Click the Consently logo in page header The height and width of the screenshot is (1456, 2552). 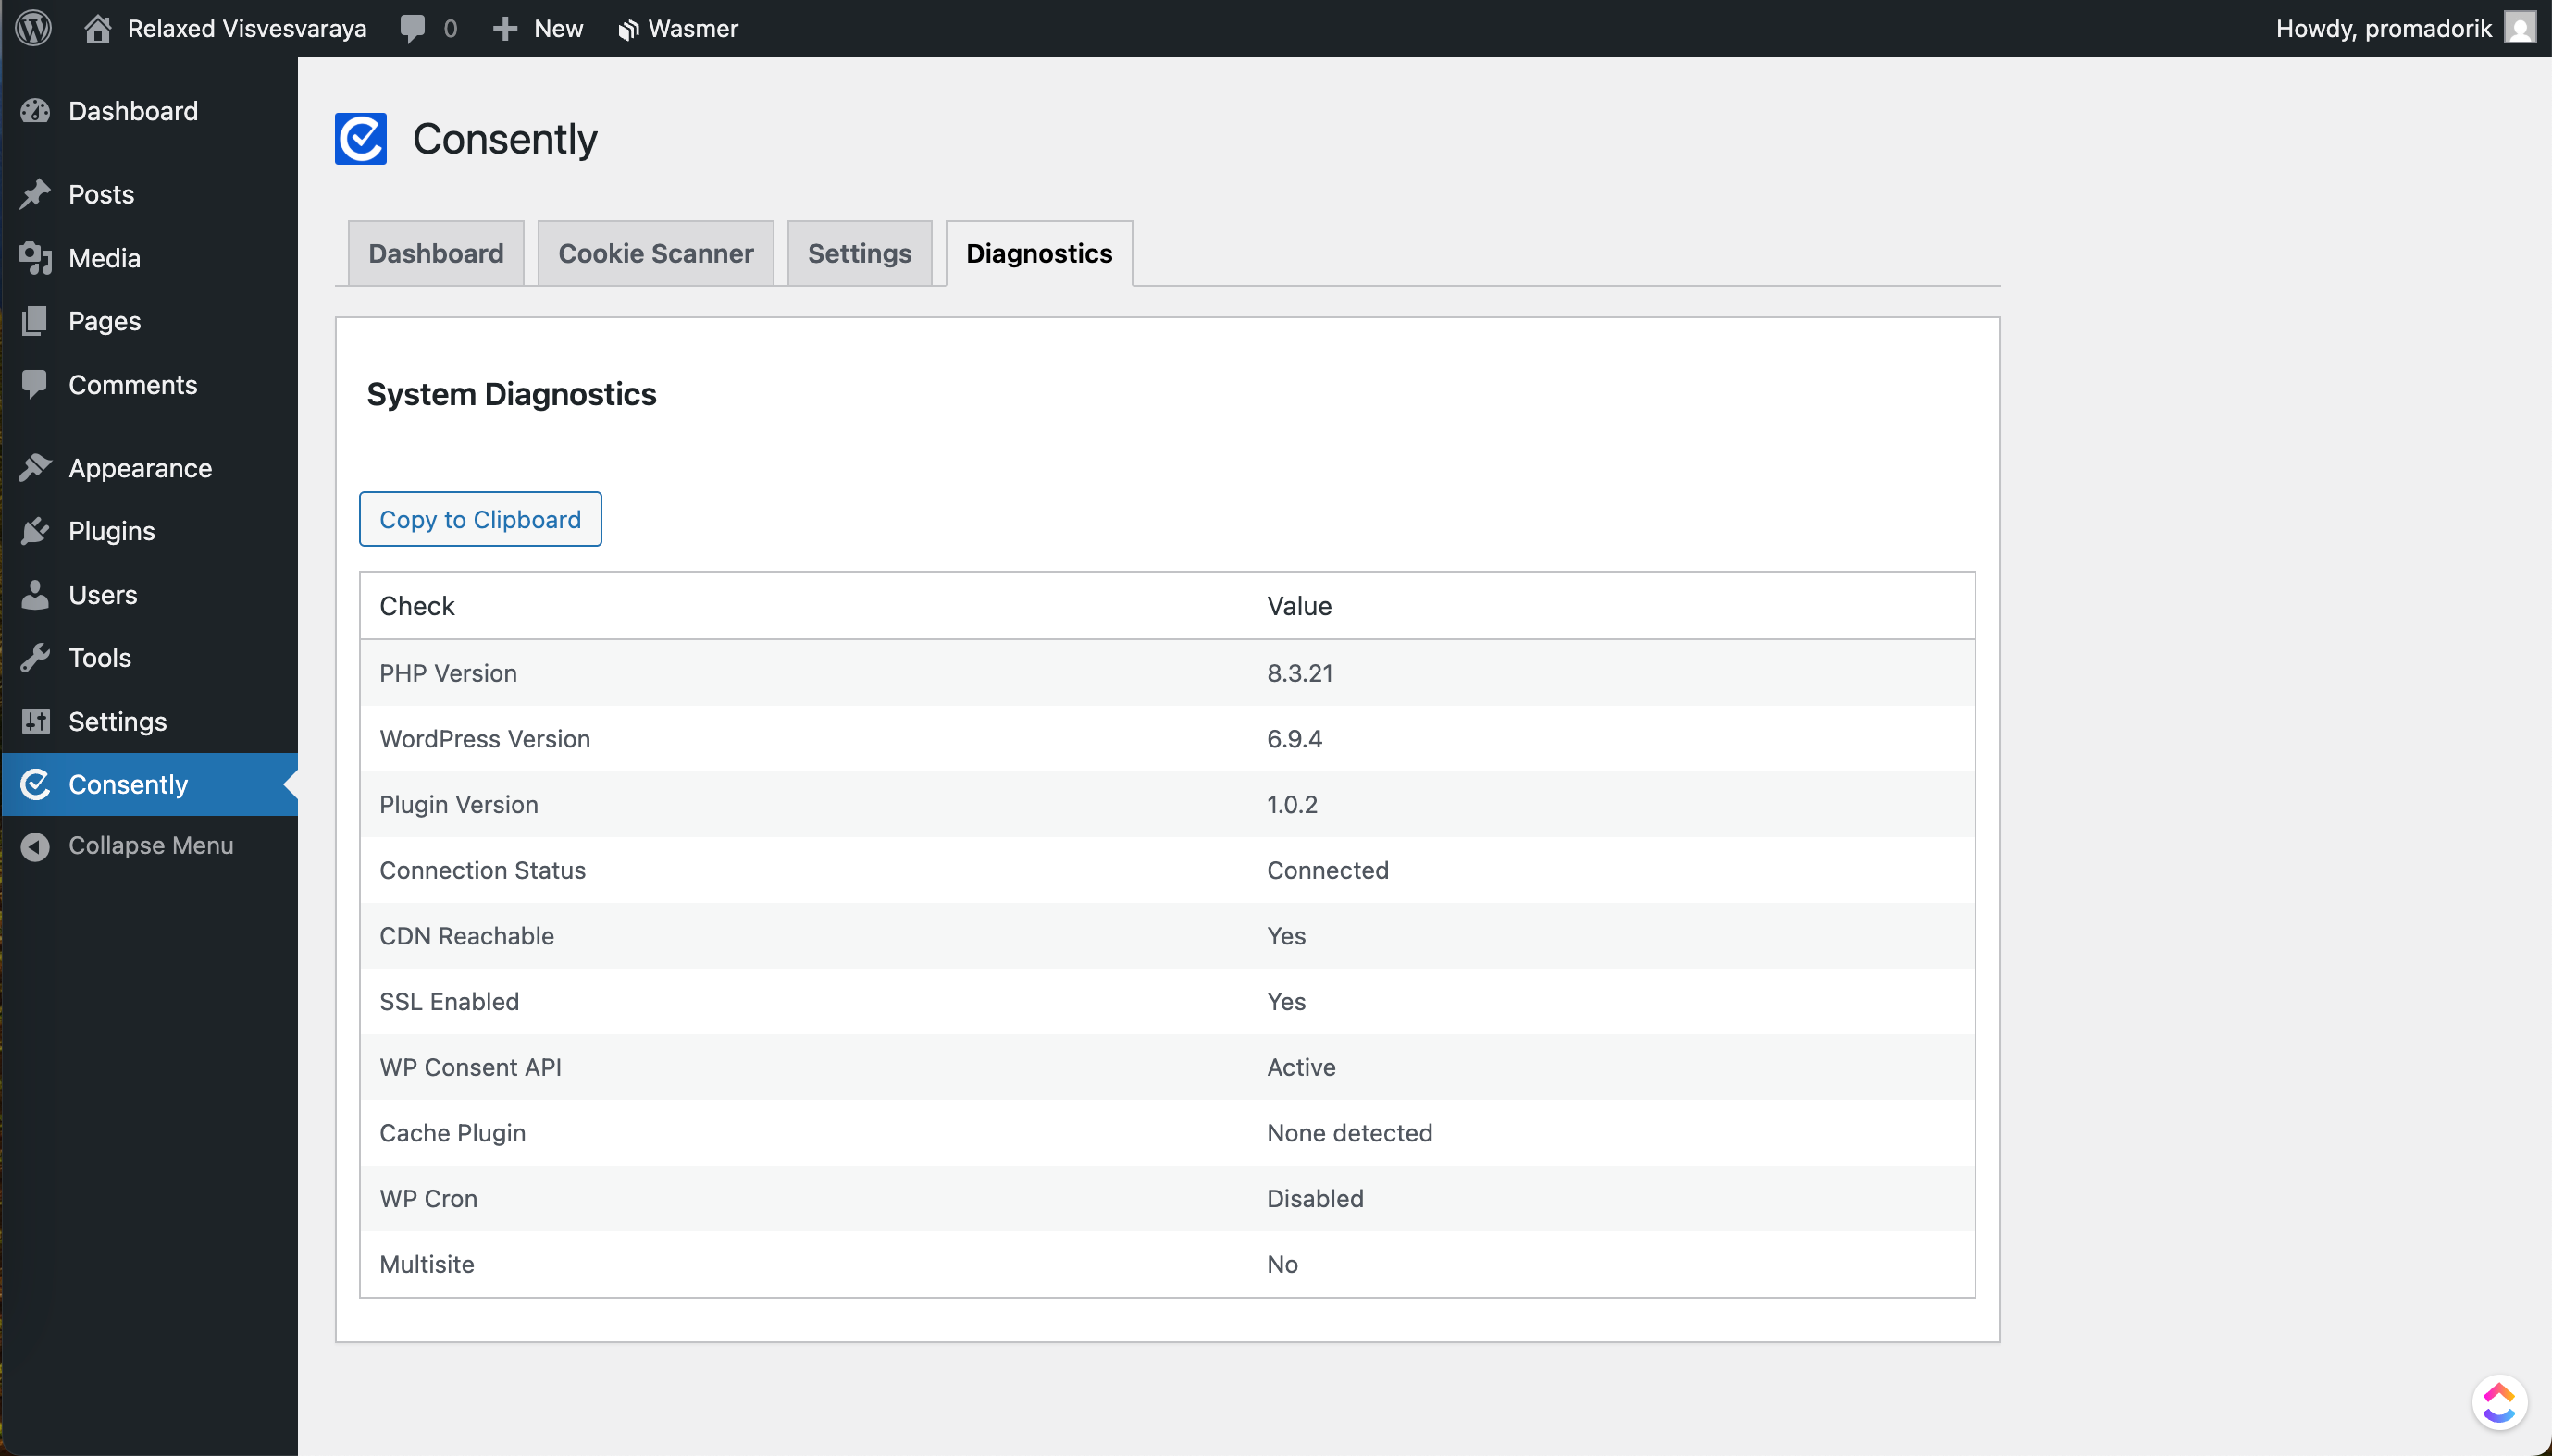361,139
